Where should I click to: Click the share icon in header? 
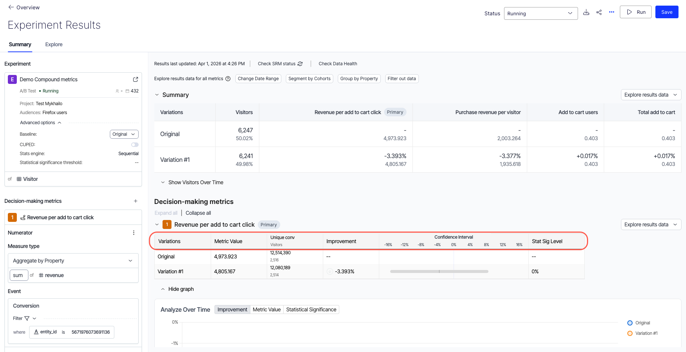tap(599, 12)
